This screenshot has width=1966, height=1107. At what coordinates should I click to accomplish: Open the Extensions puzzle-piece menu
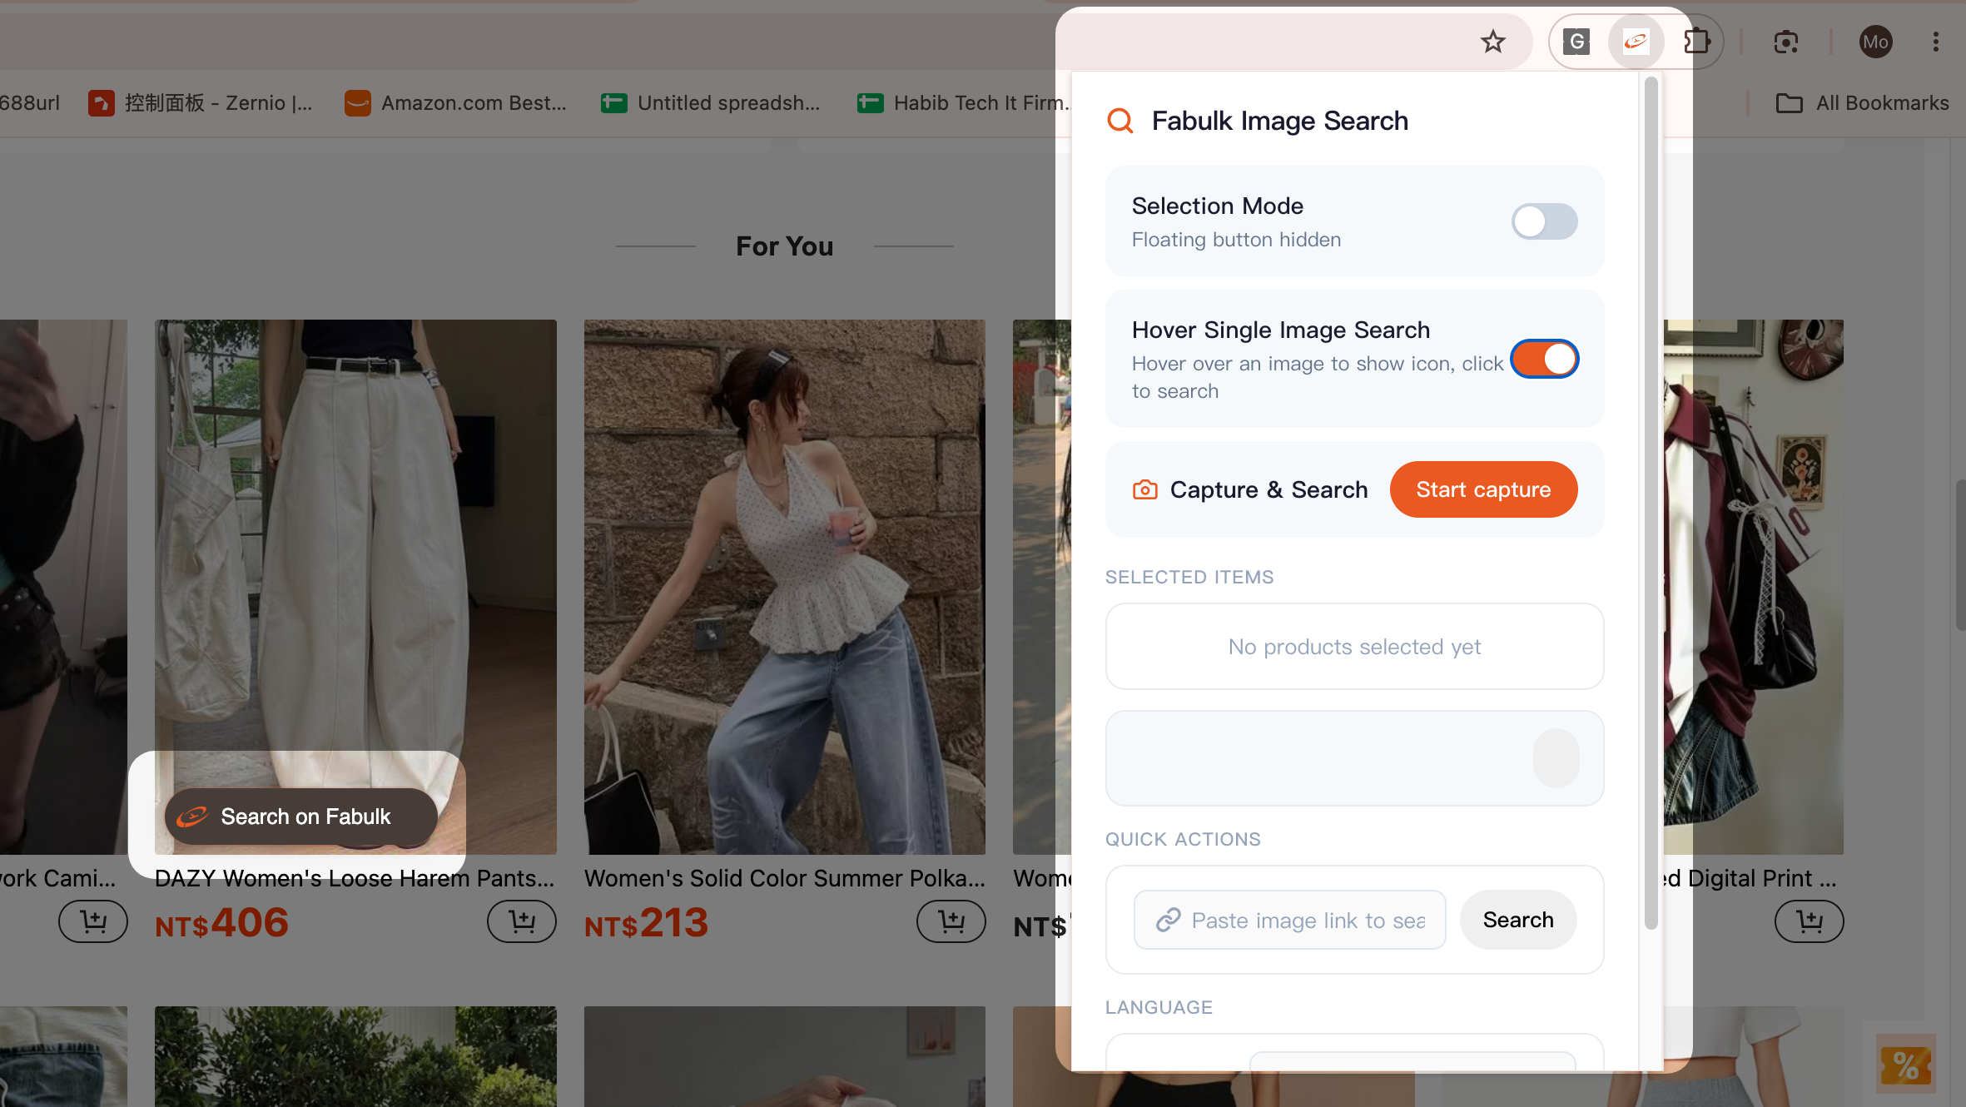click(1695, 42)
